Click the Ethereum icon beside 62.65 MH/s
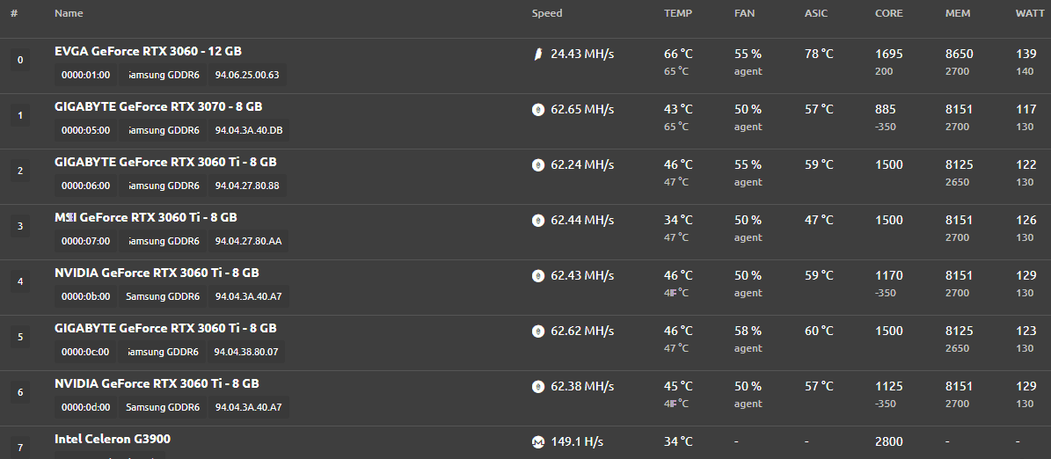1051x459 pixels. coord(537,110)
